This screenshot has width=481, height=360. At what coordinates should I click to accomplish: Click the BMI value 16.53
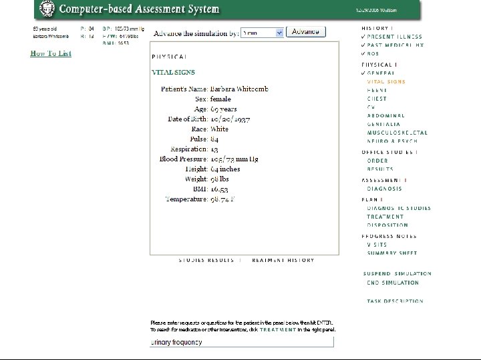[219, 189]
